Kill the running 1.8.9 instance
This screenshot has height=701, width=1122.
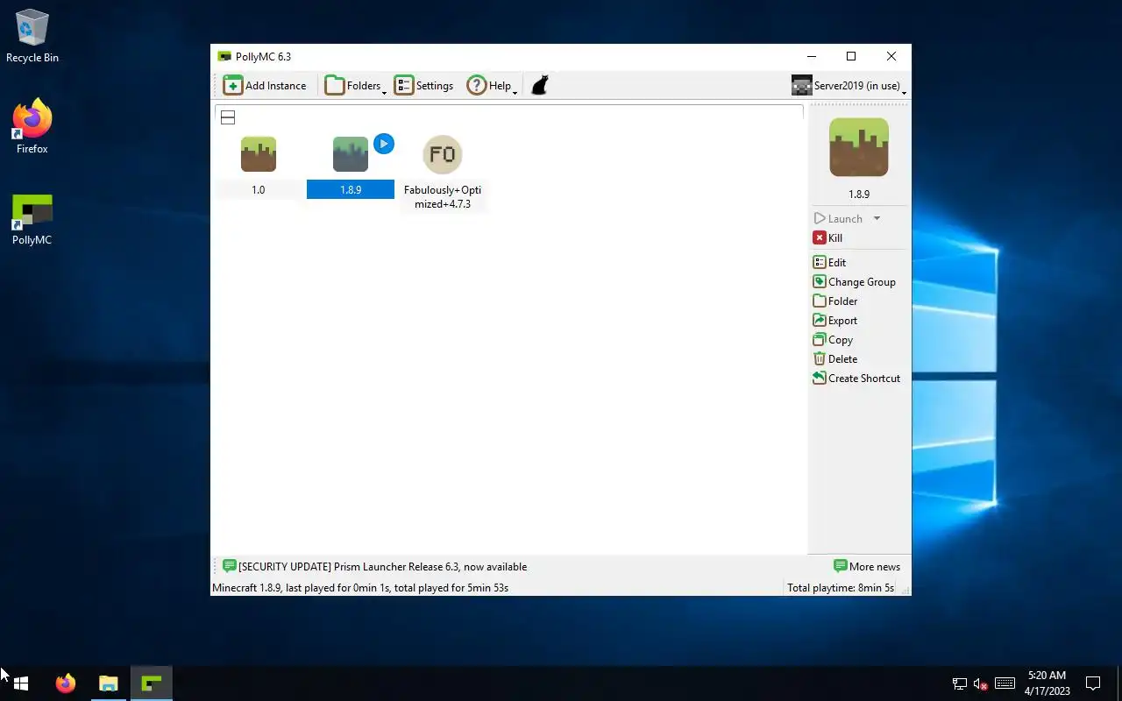click(828, 237)
